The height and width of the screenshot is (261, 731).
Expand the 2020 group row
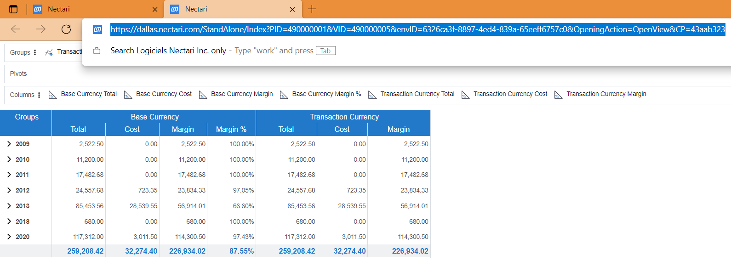pos(9,237)
